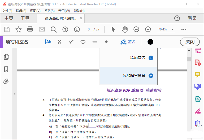Click 登录 sign-in button
This screenshot has width=204, height=140.
coord(192,18)
